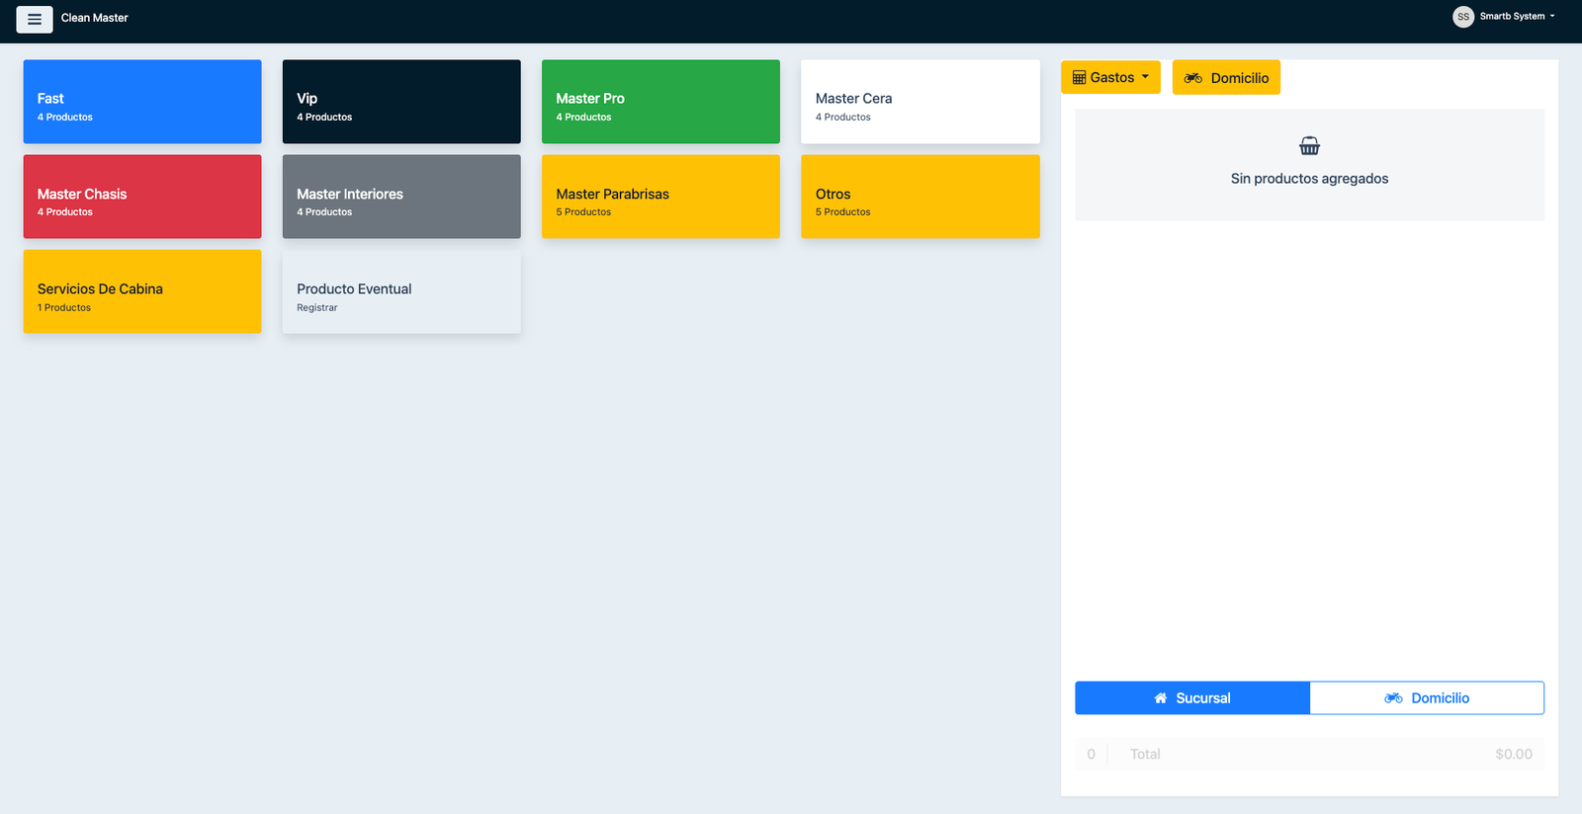The height and width of the screenshot is (814, 1582).
Task: Click the house icon on Sucursal
Action: pyautogui.click(x=1161, y=698)
